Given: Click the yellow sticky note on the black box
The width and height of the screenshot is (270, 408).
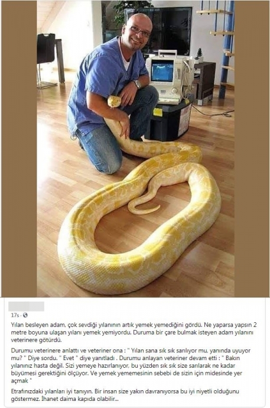Looking at the screenshot, I should click(158, 112).
